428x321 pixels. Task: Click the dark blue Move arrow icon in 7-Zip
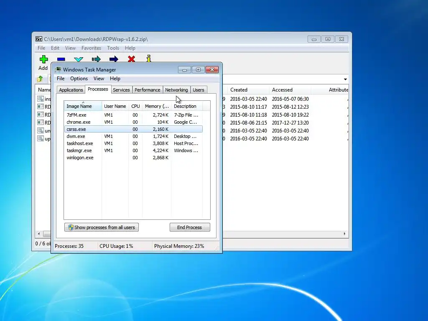click(114, 59)
